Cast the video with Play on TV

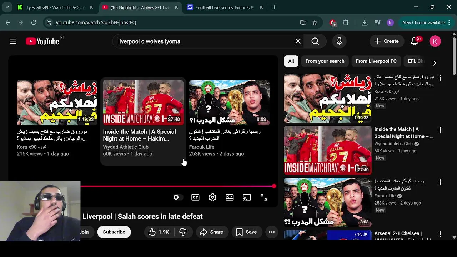coord(247,197)
